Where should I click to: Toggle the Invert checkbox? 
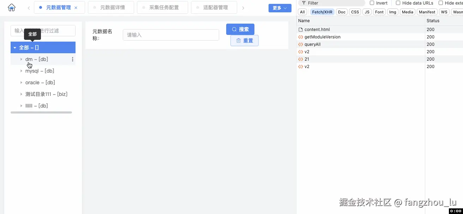click(x=372, y=3)
